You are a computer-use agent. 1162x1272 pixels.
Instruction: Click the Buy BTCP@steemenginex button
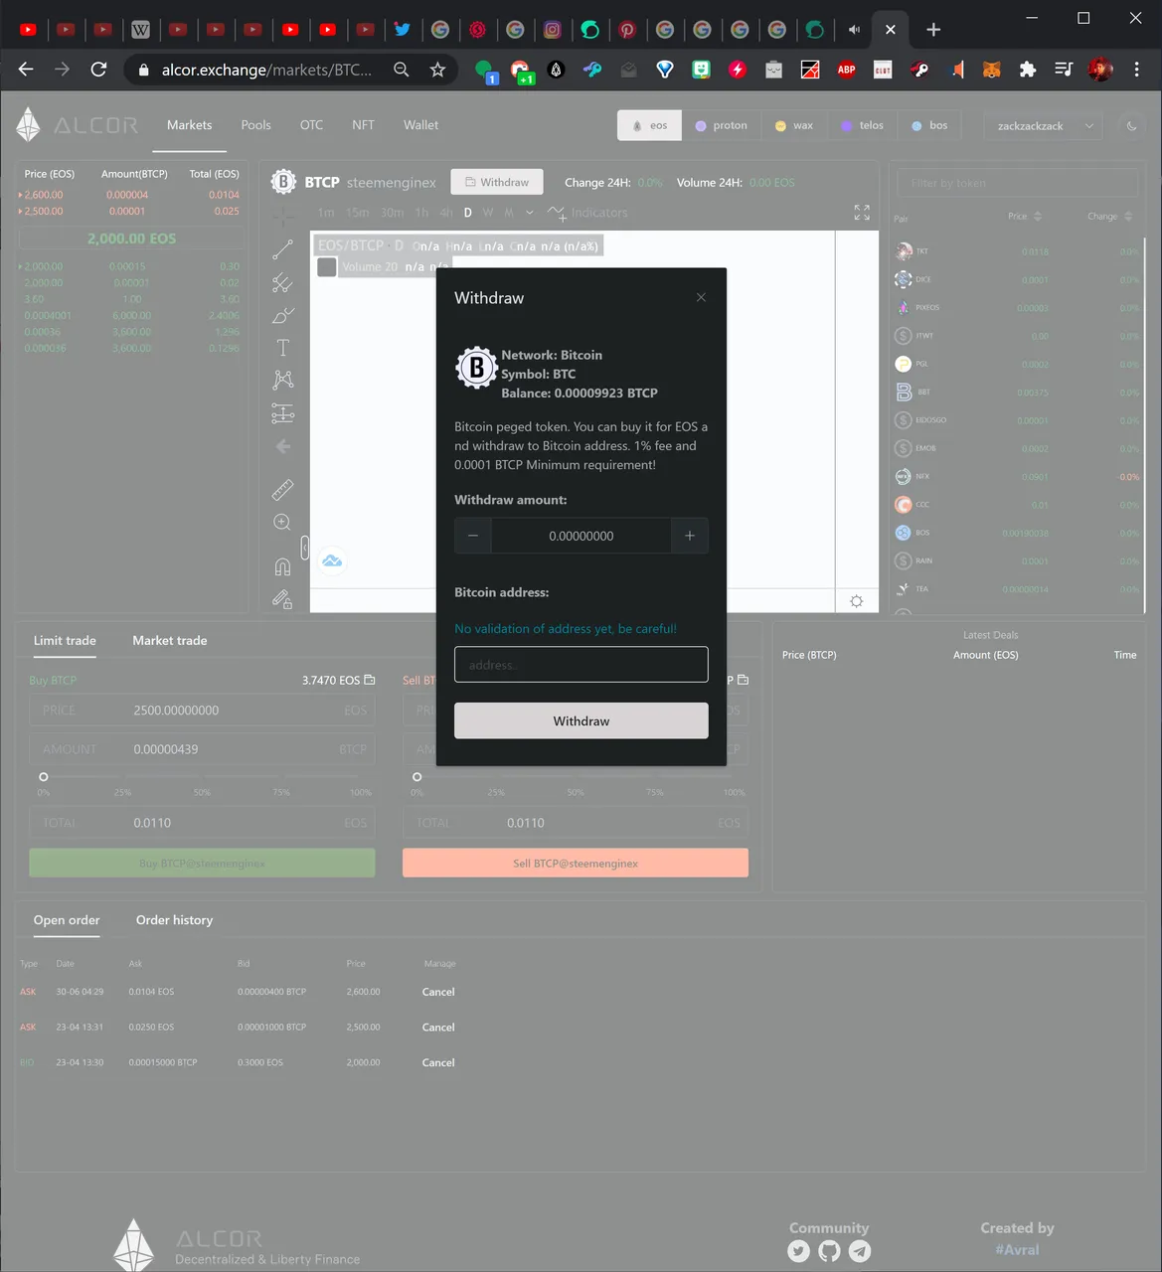(202, 863)
